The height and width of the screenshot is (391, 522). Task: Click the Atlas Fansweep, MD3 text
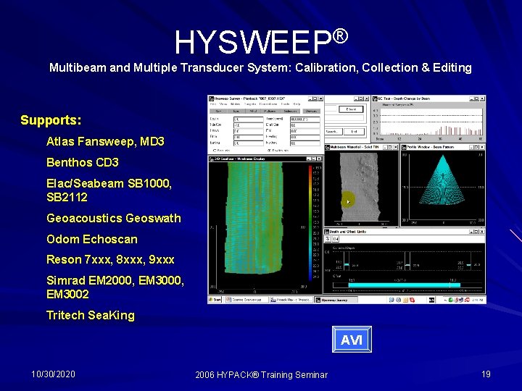tap(105, 141)
